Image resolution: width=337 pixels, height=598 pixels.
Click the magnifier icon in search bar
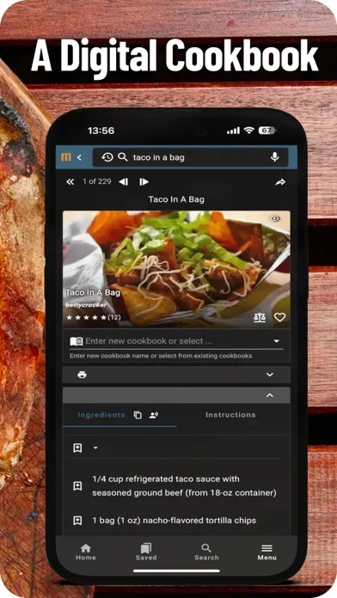123,157
